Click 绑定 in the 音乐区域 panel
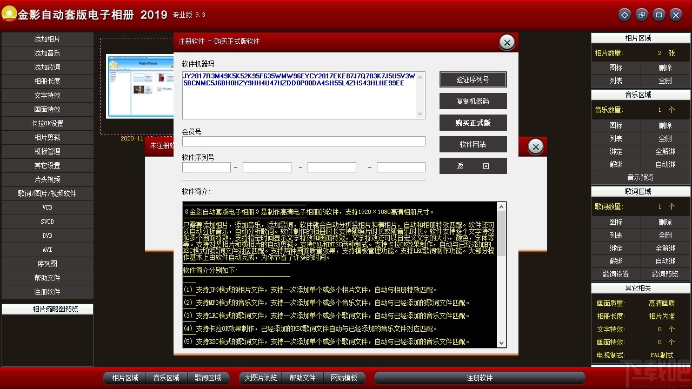 point(616,152)
